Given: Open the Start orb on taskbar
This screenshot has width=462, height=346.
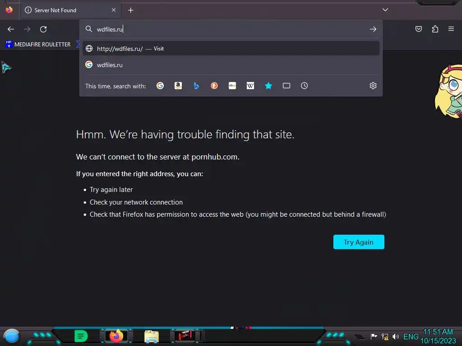Looking at the screenshot, I should coord(12,336).
